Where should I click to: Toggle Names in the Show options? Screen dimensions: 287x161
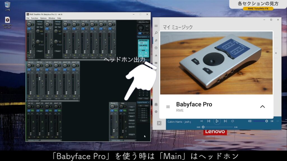(146, 56)
